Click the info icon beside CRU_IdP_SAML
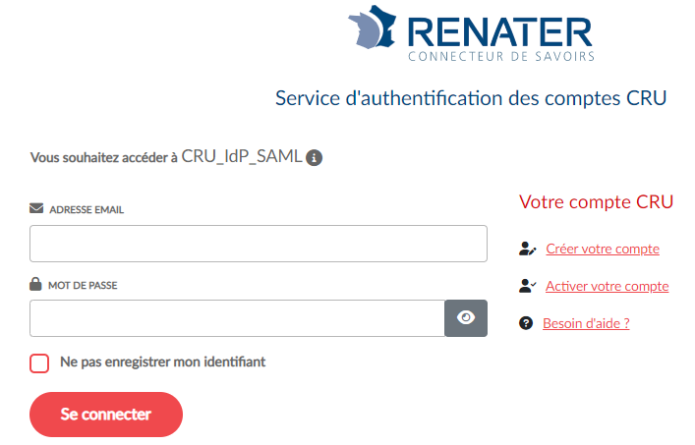This screenshot has height=445, width=695. coord(315,157)
